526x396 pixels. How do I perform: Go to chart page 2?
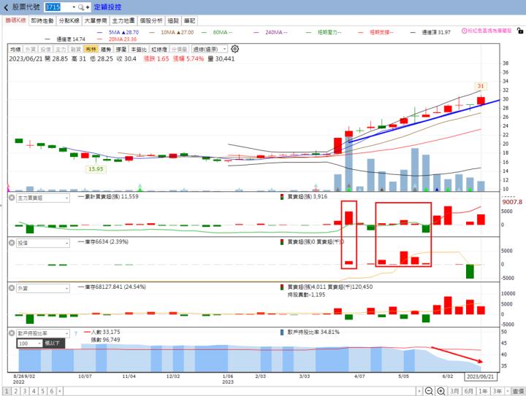click(x=15, y=391)
